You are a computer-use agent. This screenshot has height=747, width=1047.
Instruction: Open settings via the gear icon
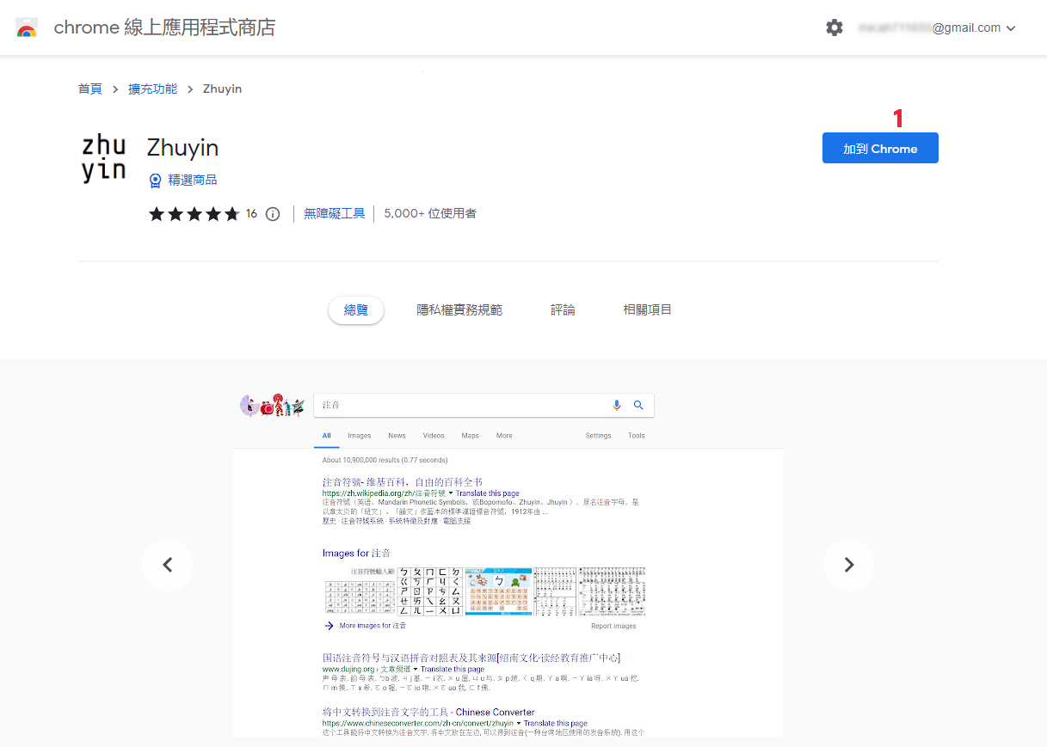[x=835, y=28]
